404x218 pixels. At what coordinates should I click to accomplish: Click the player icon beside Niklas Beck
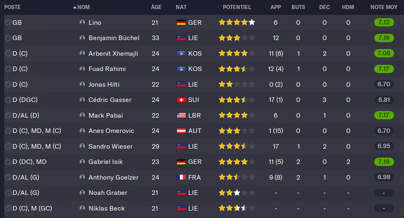point(82,208)
